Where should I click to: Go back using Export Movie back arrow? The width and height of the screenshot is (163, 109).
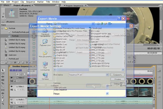98,24
